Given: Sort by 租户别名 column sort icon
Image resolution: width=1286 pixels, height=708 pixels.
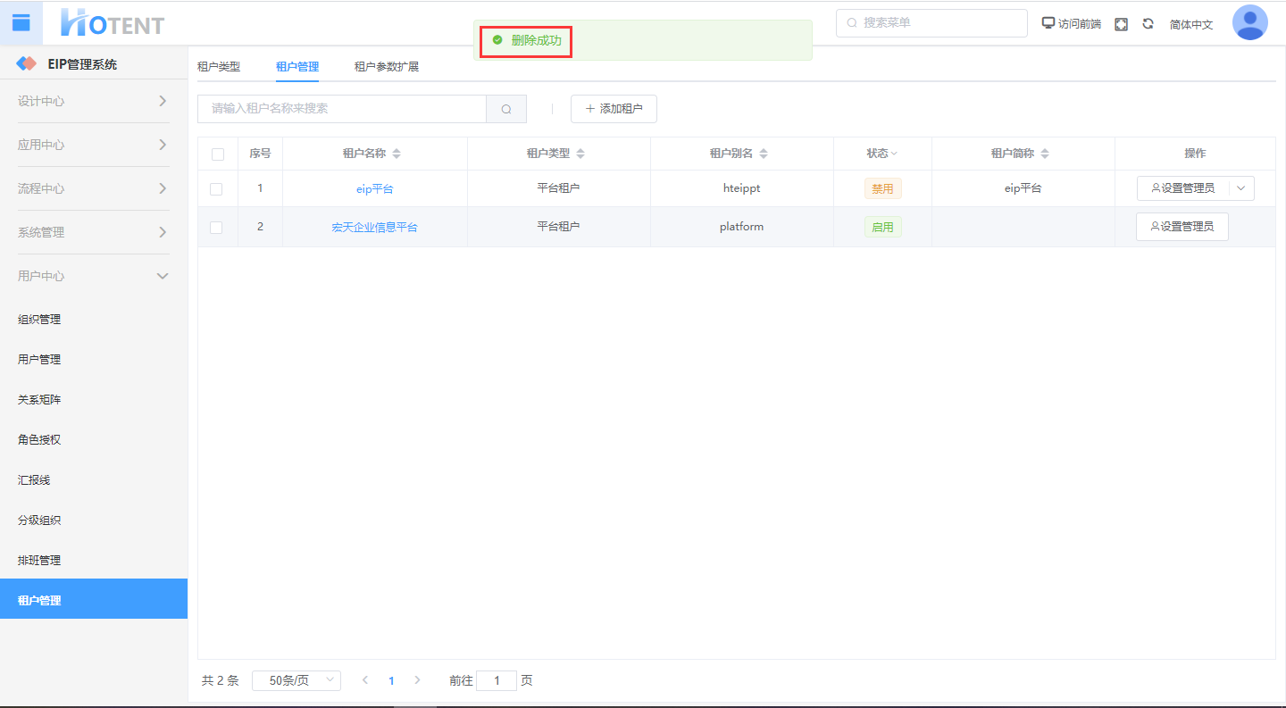Looking at the screenshot, I should 764,154.
